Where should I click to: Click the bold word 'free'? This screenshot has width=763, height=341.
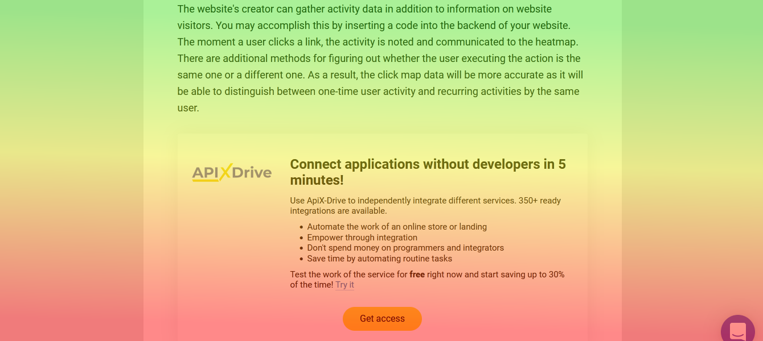(x=417, y=274)
